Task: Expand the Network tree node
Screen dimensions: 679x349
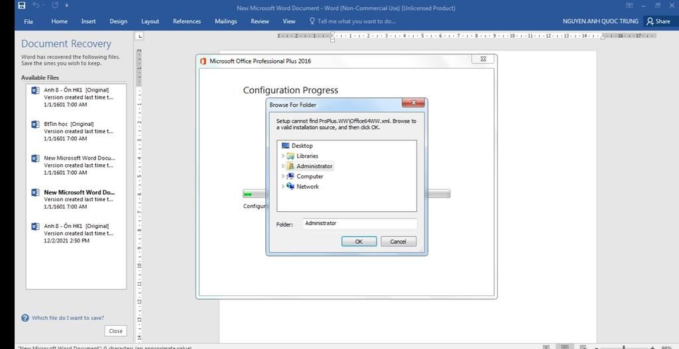Action: [x=283, y=186]
